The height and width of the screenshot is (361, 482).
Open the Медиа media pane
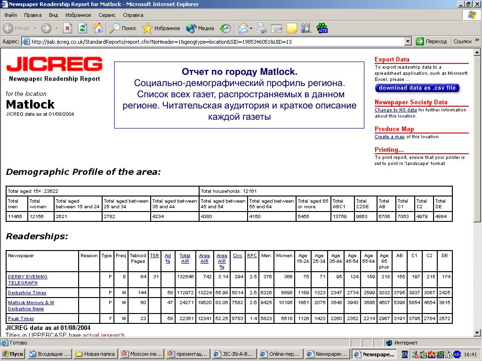point(200,28)
